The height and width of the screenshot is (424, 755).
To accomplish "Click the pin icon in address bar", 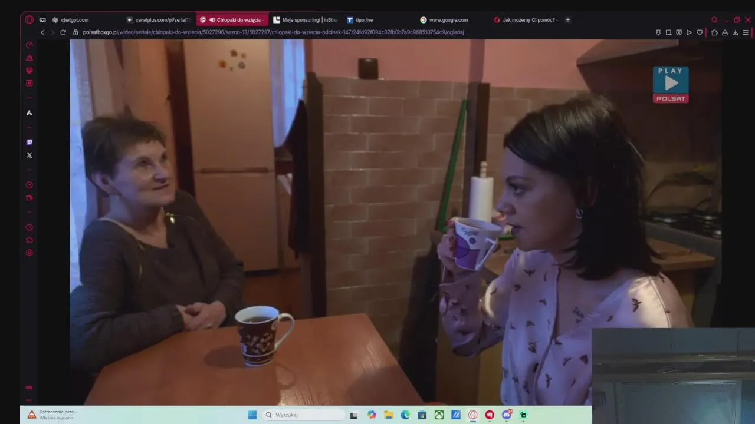I will click(658, 32).
